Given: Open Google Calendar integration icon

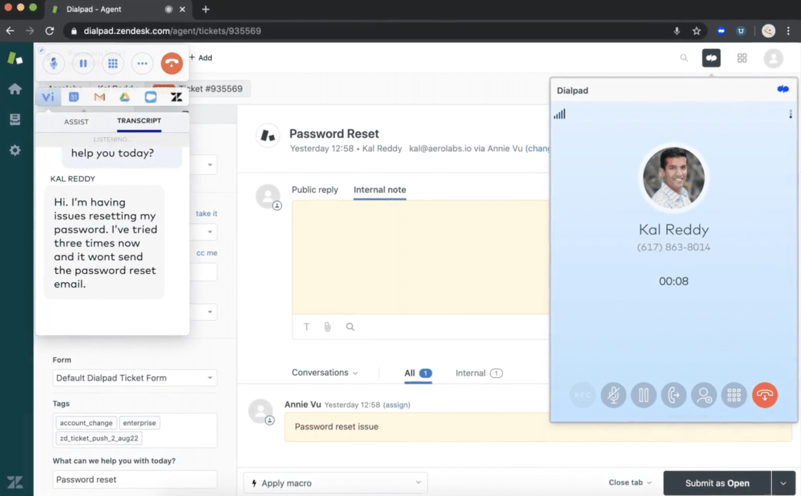Looking at the screenshot, I should tap(74, 97).
